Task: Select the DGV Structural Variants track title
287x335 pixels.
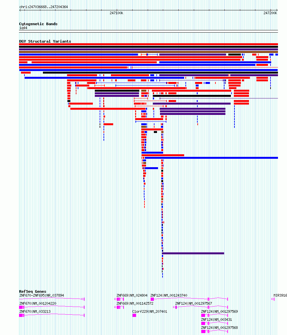Action: [x=45, y=41]
